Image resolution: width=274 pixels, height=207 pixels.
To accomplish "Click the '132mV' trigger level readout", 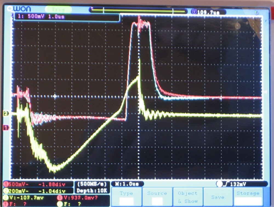I will [x=238, y=184].
